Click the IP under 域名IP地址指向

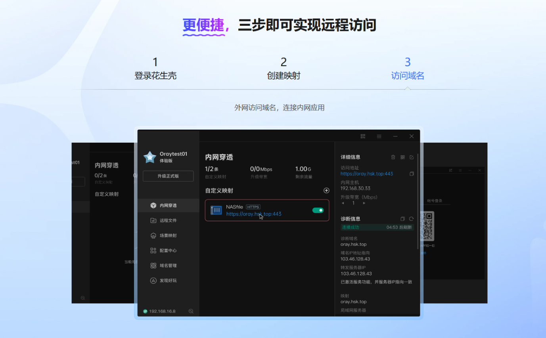click(355, 259)
